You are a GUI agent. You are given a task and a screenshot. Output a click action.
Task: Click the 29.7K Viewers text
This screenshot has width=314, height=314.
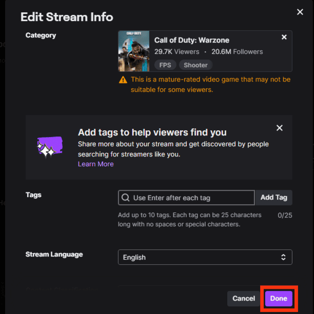tap(176, 52)
